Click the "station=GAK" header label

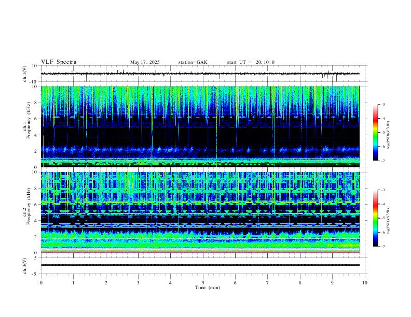(193, 62)
